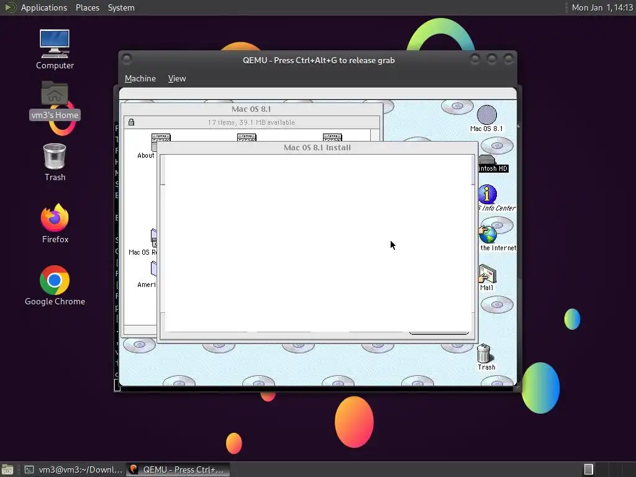Open vm3's Home folder icon
Screen dimensions: 636x477
tap(55, 100)
